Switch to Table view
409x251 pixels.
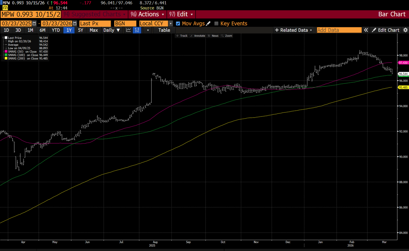(164, 30)
